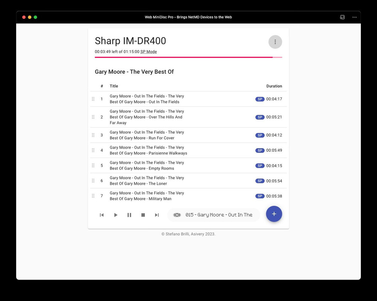The height and width of the screenshot is (301, 377).
Task: Click the spinning disc icon in the display
Action: 177,215
